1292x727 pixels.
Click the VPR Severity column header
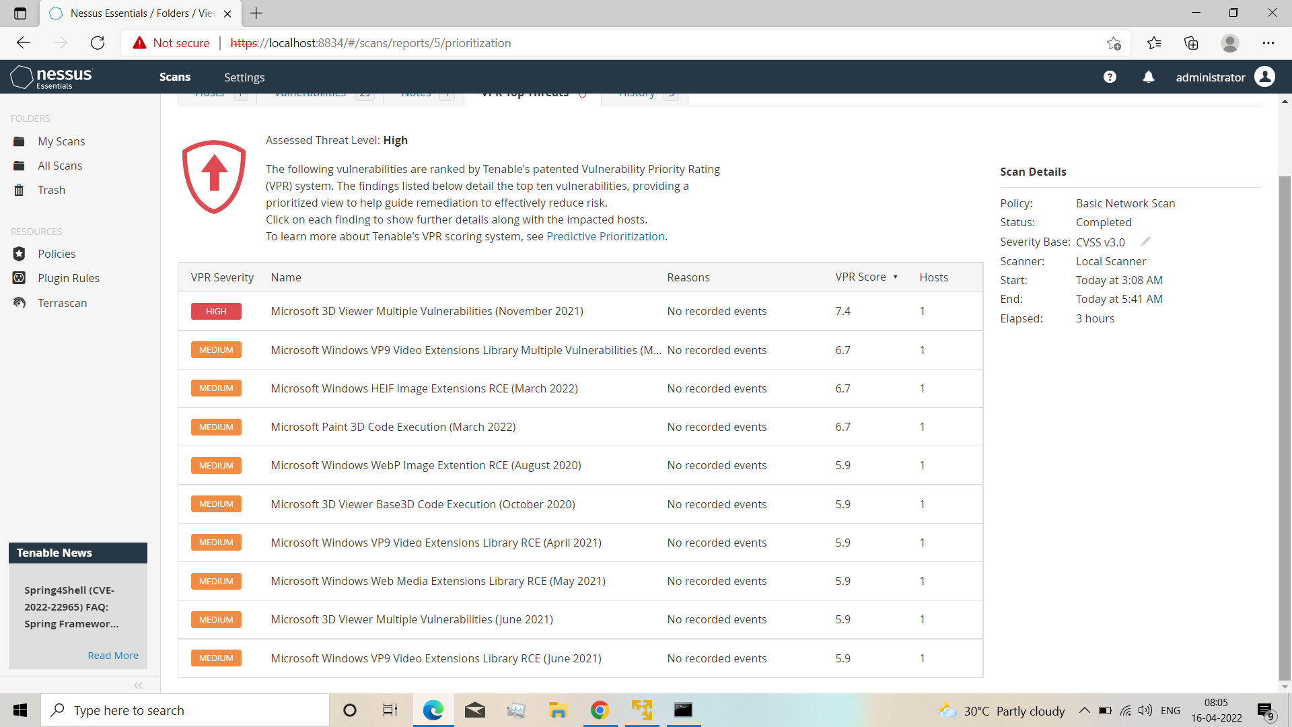pyautogui.click(x=222, y=277)
